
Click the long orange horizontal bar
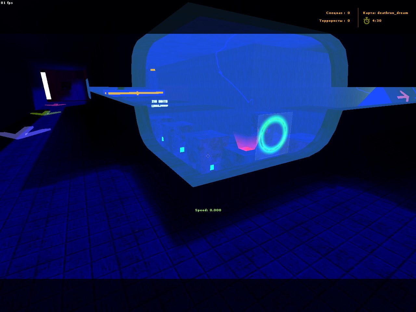[x=135, y=93]
